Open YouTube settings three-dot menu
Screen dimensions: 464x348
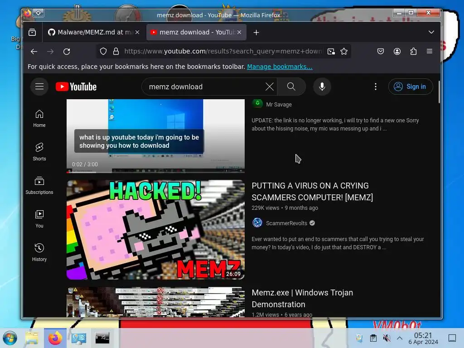(x=376, y=87)
